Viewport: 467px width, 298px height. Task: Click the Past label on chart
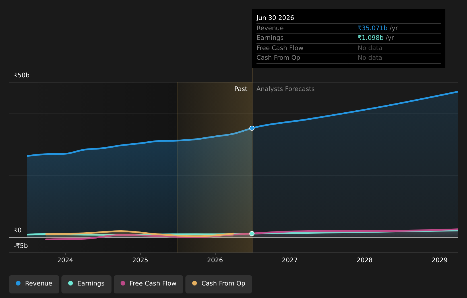(241, 89)
